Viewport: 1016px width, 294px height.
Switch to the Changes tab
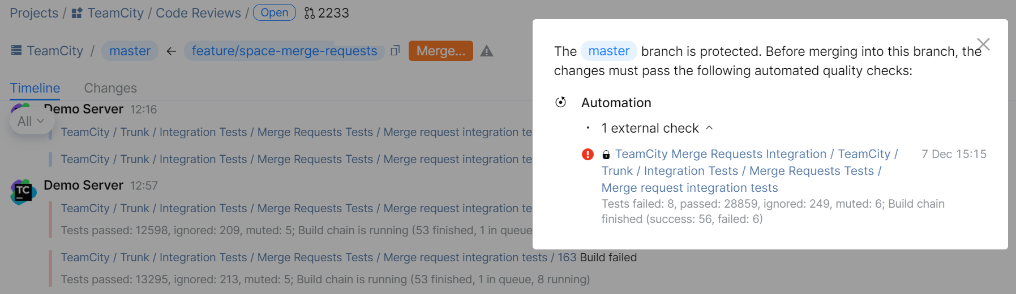pos(110,88)
